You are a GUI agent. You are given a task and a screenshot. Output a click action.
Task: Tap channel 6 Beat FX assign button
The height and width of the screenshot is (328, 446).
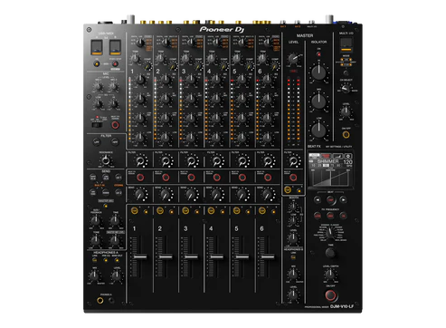268,178
